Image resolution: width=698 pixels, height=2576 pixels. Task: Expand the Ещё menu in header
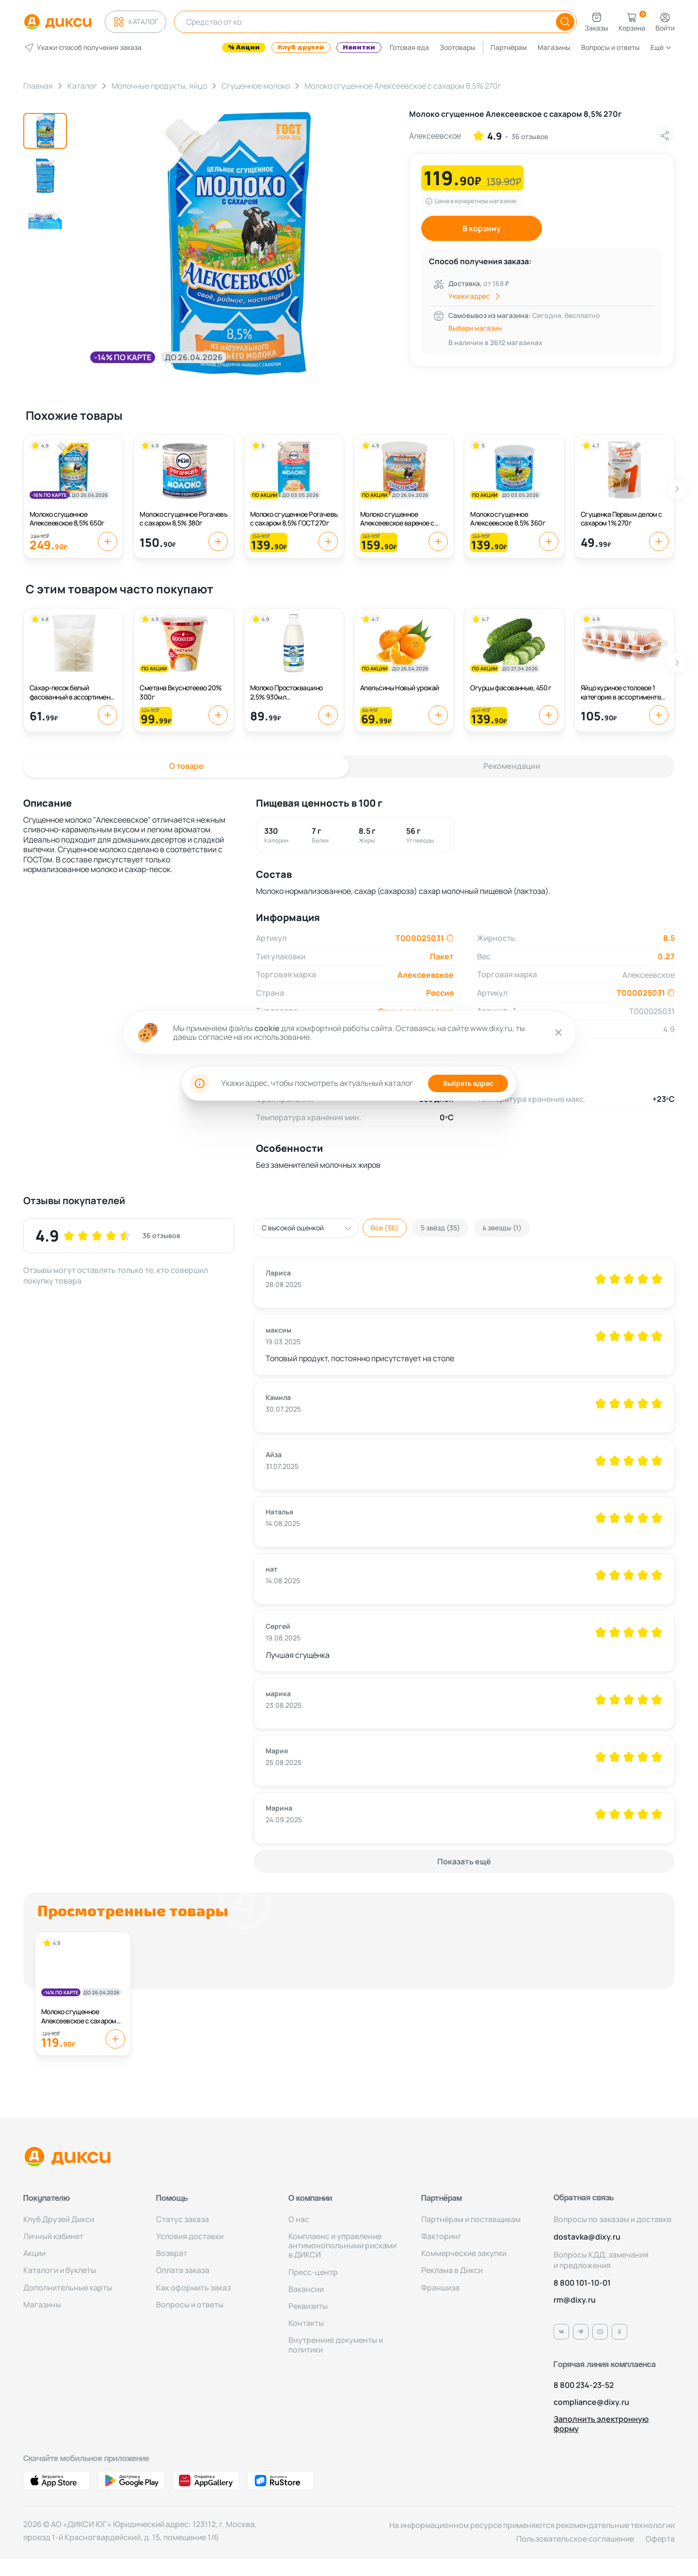(x=660, y=47)
